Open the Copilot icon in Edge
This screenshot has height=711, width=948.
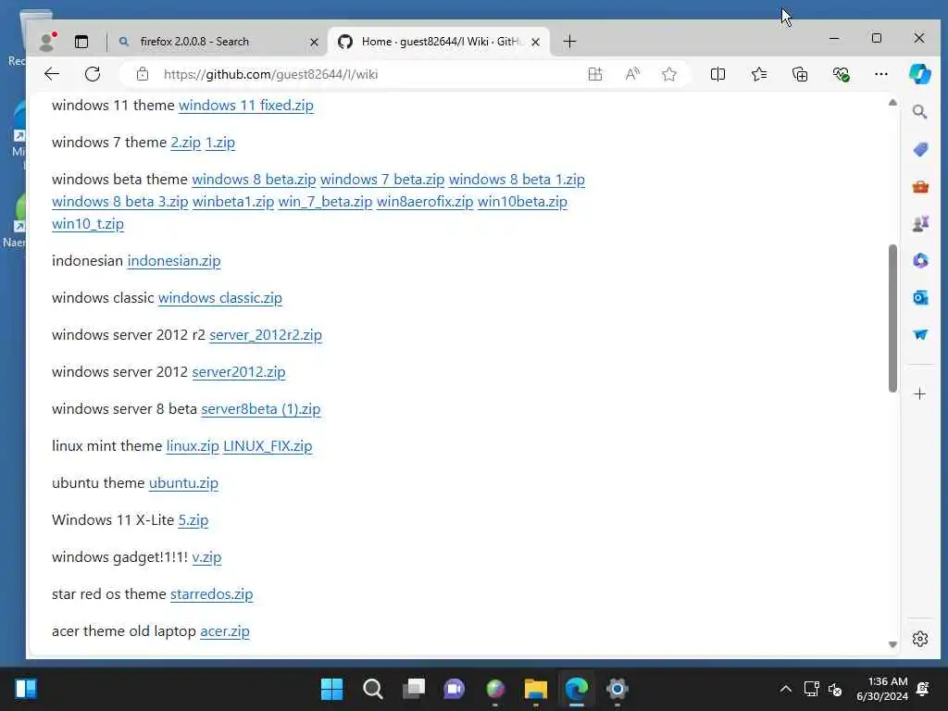coord(919,74)
